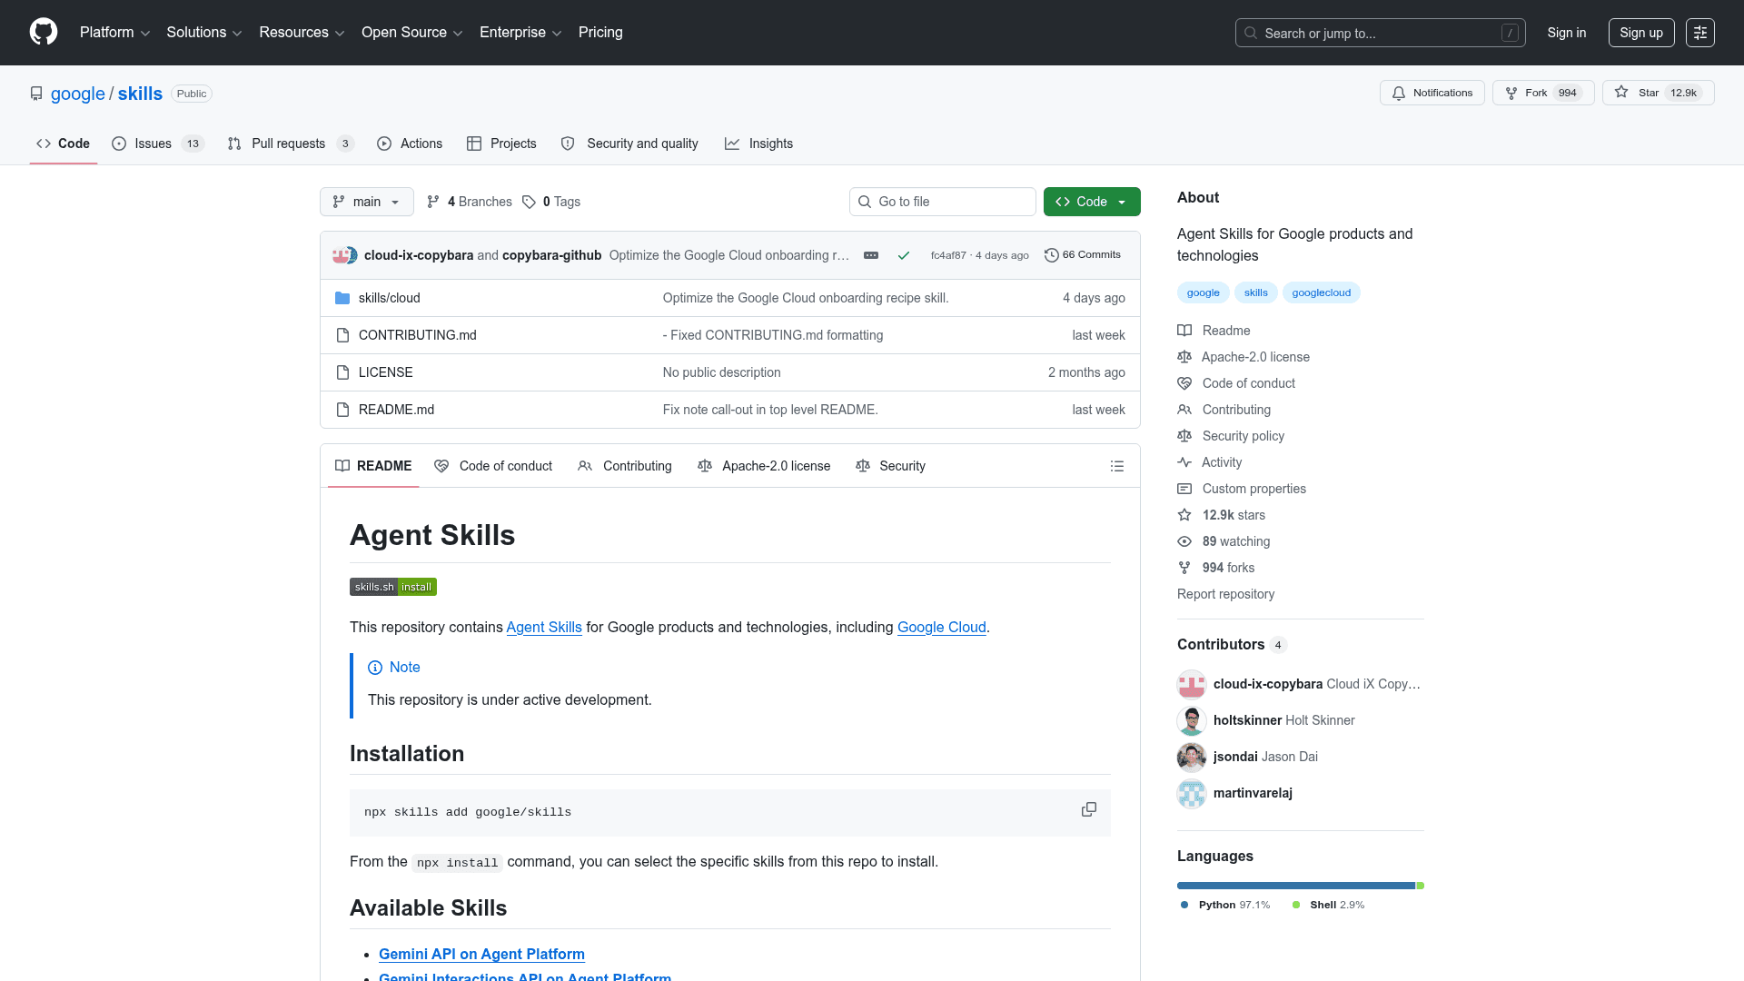1744x981 pixels.
Task: Switch to the Issues tab
Action: click(x=158, y=144)
